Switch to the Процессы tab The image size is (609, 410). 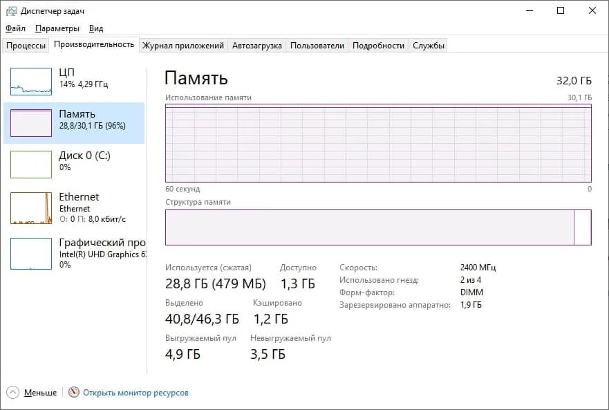pyautogui.click(x=26, y=46)
